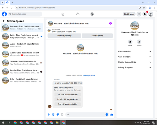157x125 pixels.
Task: Open Task View on the taskbar
Action: pyautogui.click(x=9, y=122)
